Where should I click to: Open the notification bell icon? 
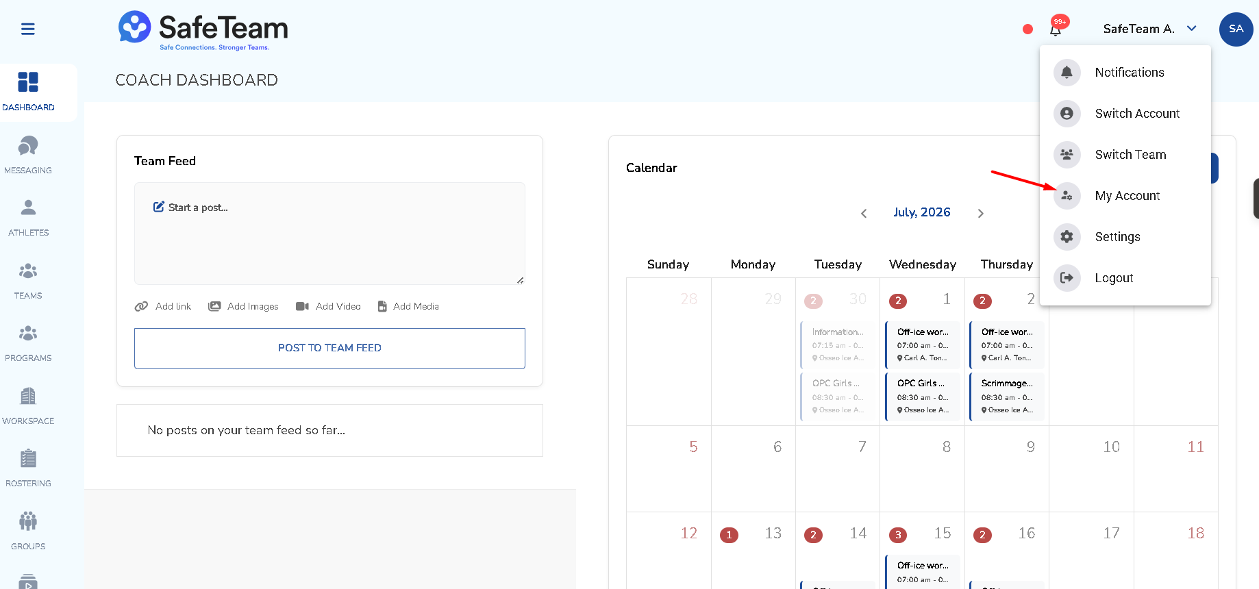tap(1056, 29)
